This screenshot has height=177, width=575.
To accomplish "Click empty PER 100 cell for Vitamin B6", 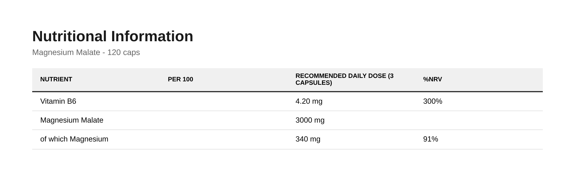I will click(224, 101).
